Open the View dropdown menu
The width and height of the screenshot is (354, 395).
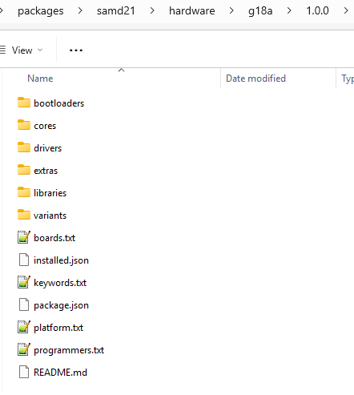[x=22, y=50]
